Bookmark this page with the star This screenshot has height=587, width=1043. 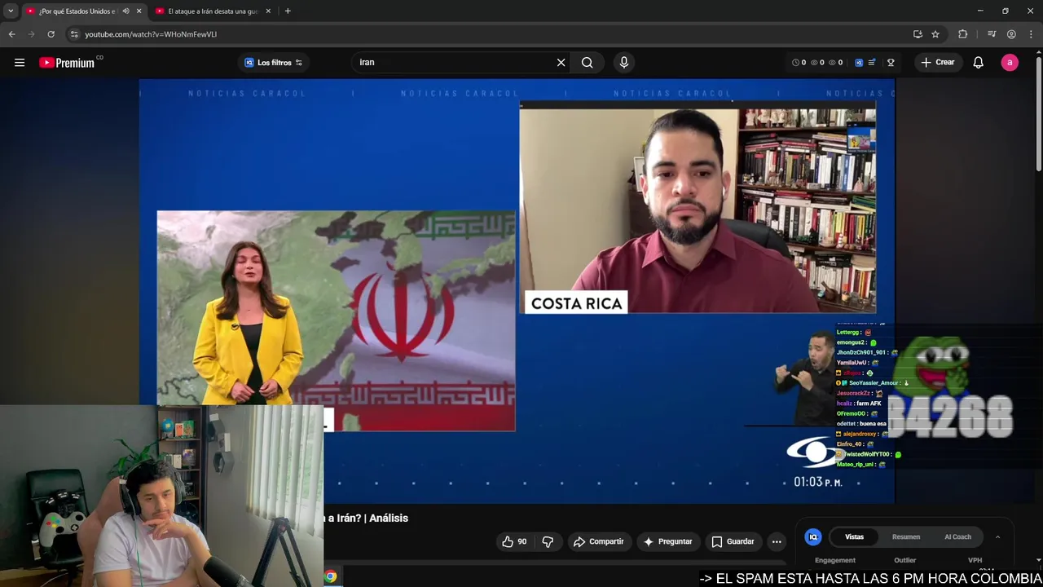pyautogui.click(x=935, y=34)
